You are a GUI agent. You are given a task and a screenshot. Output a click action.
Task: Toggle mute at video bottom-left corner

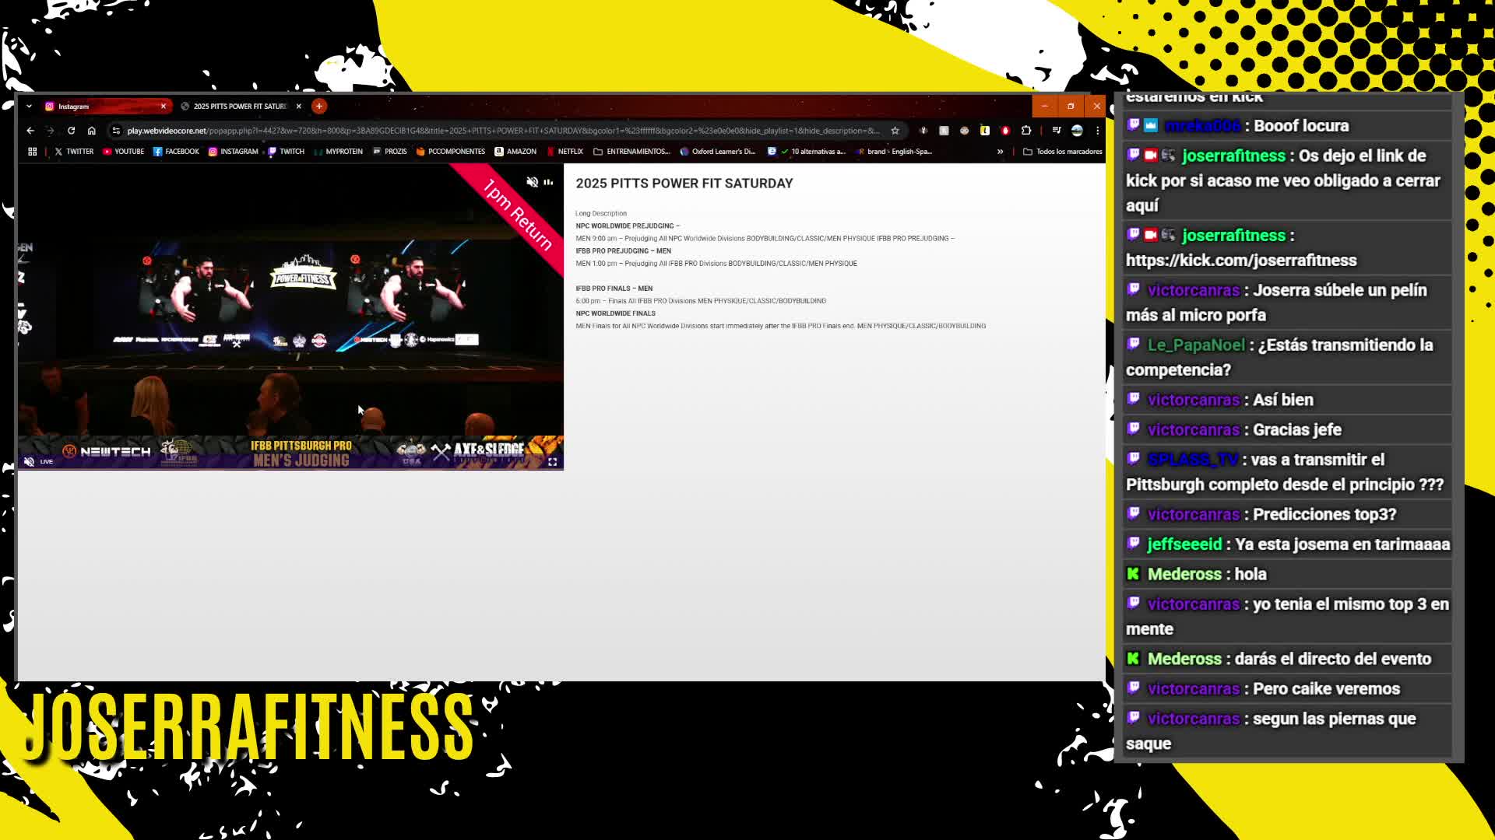tap(29, 462)
